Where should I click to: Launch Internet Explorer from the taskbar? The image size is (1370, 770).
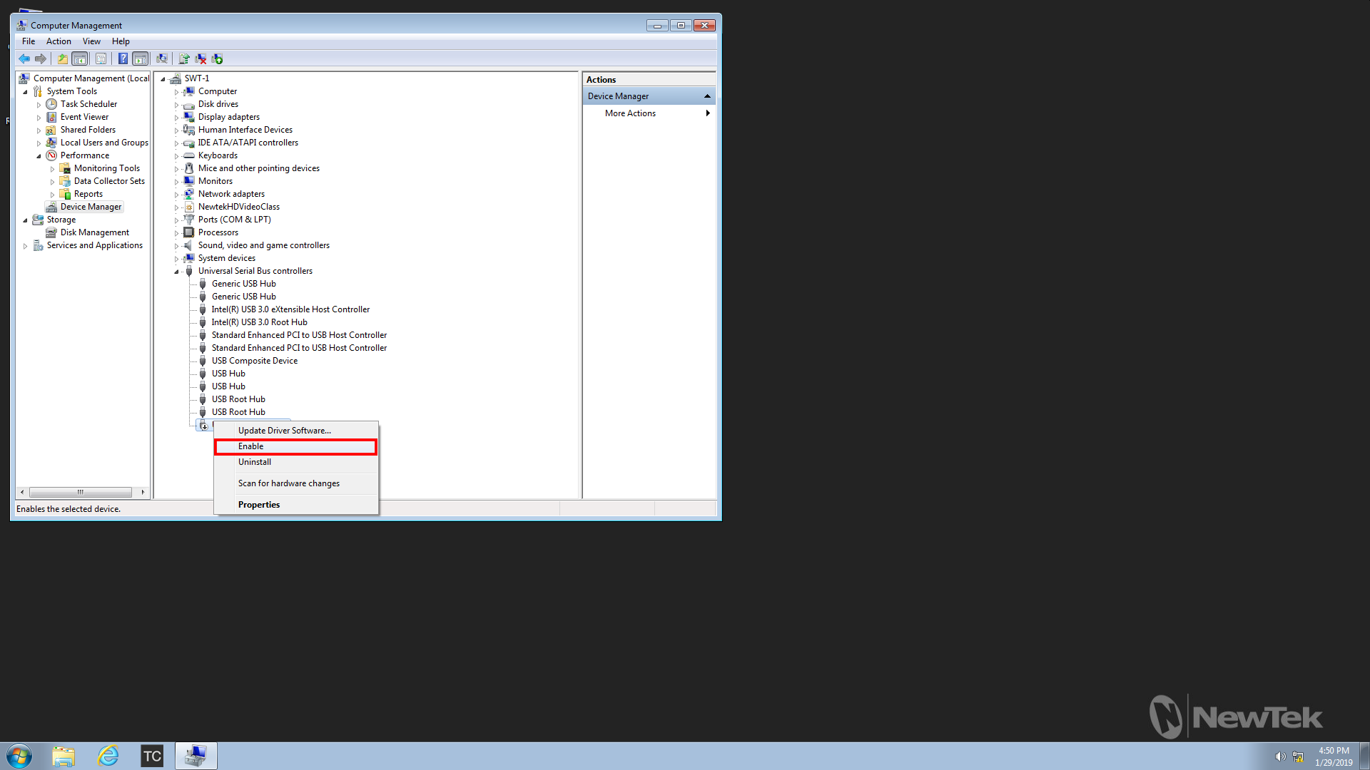pos(108,755)
